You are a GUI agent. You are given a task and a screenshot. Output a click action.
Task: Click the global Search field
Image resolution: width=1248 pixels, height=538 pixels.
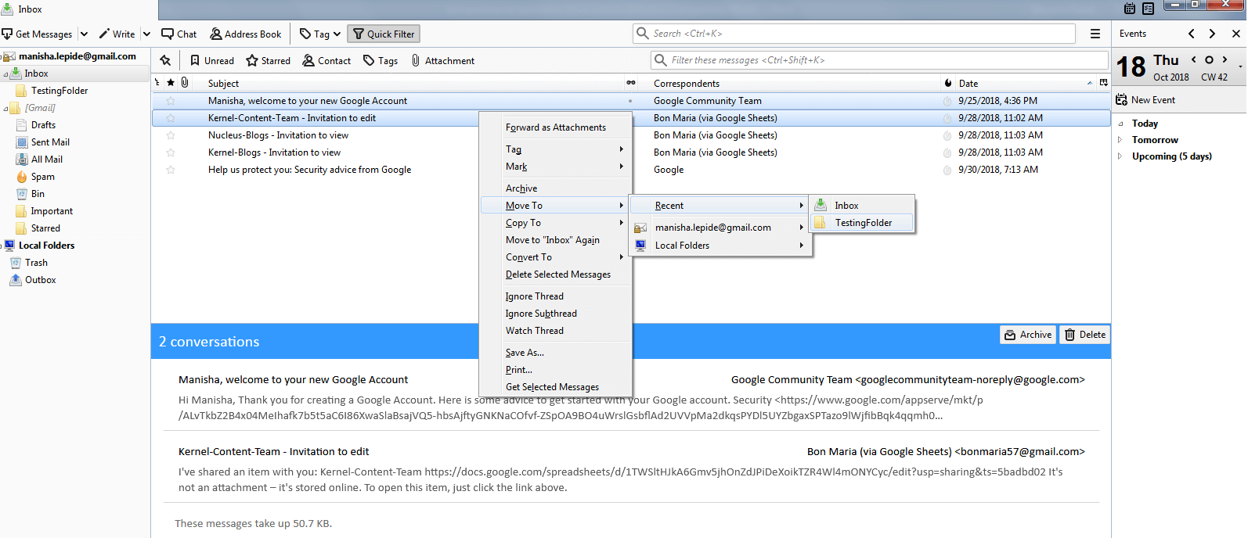[x=854, y=34]
